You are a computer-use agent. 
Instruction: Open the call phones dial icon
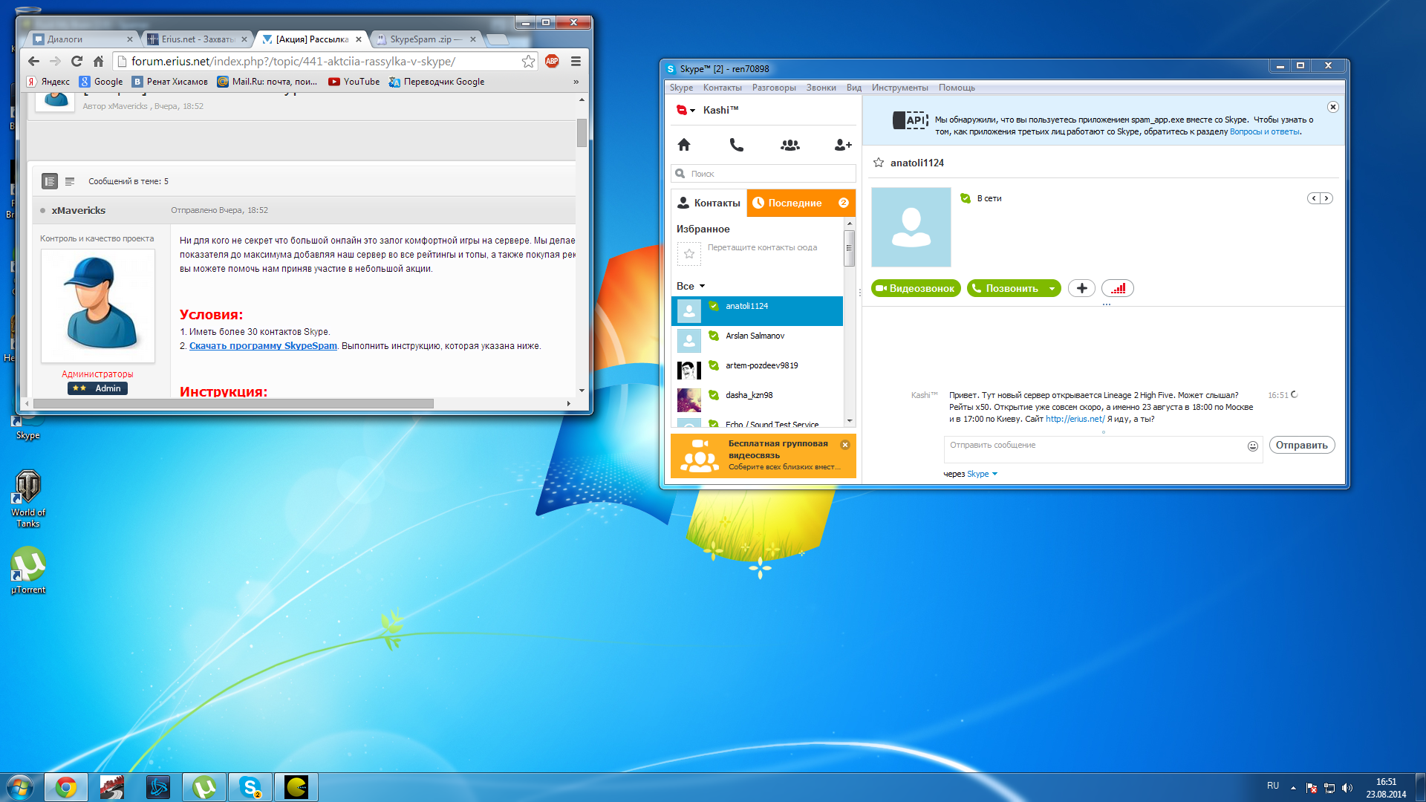[736, 145]
